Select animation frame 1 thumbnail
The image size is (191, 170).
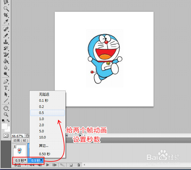click(20, 151)
